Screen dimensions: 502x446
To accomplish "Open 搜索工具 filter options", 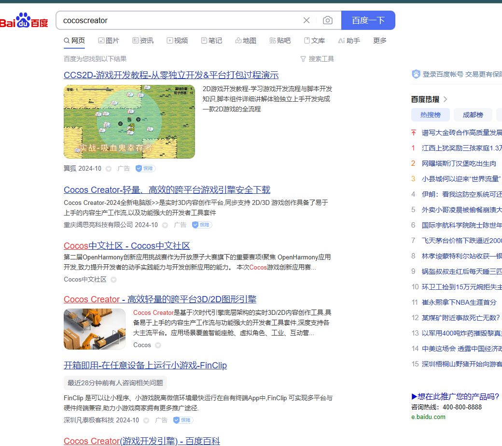I will coord(317,59).
